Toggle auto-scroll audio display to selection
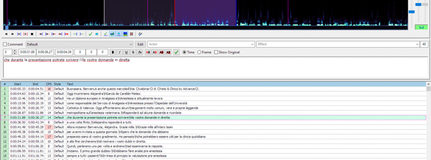 tap(119, 34)
